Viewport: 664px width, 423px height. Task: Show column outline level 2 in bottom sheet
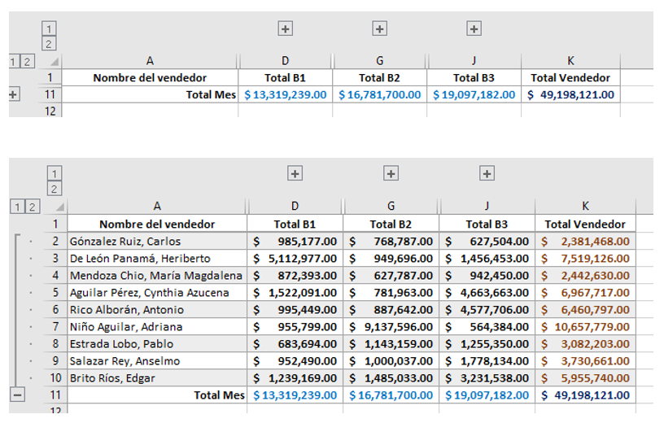coord(55,189)
